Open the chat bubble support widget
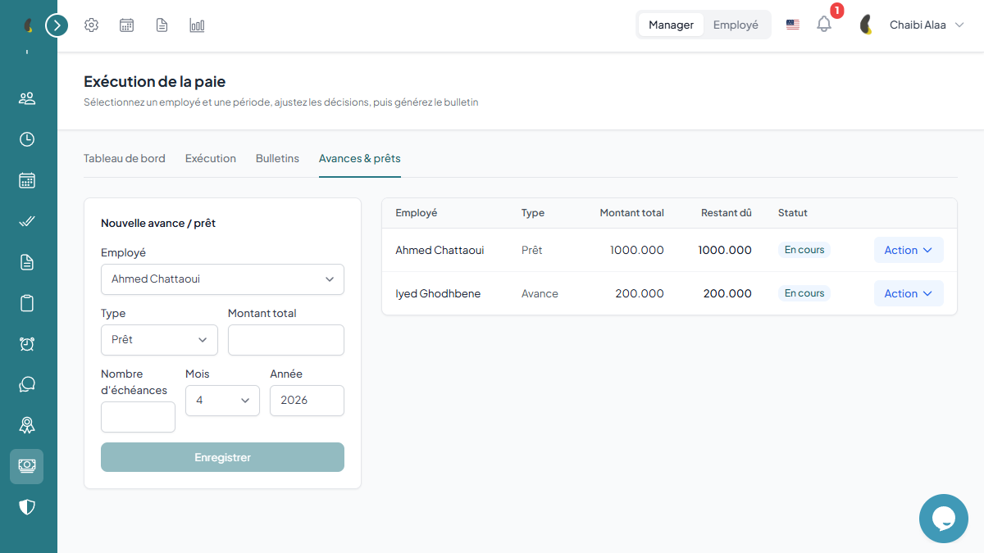The width and height of the screenshot is (984, 553). pos(944,519)
